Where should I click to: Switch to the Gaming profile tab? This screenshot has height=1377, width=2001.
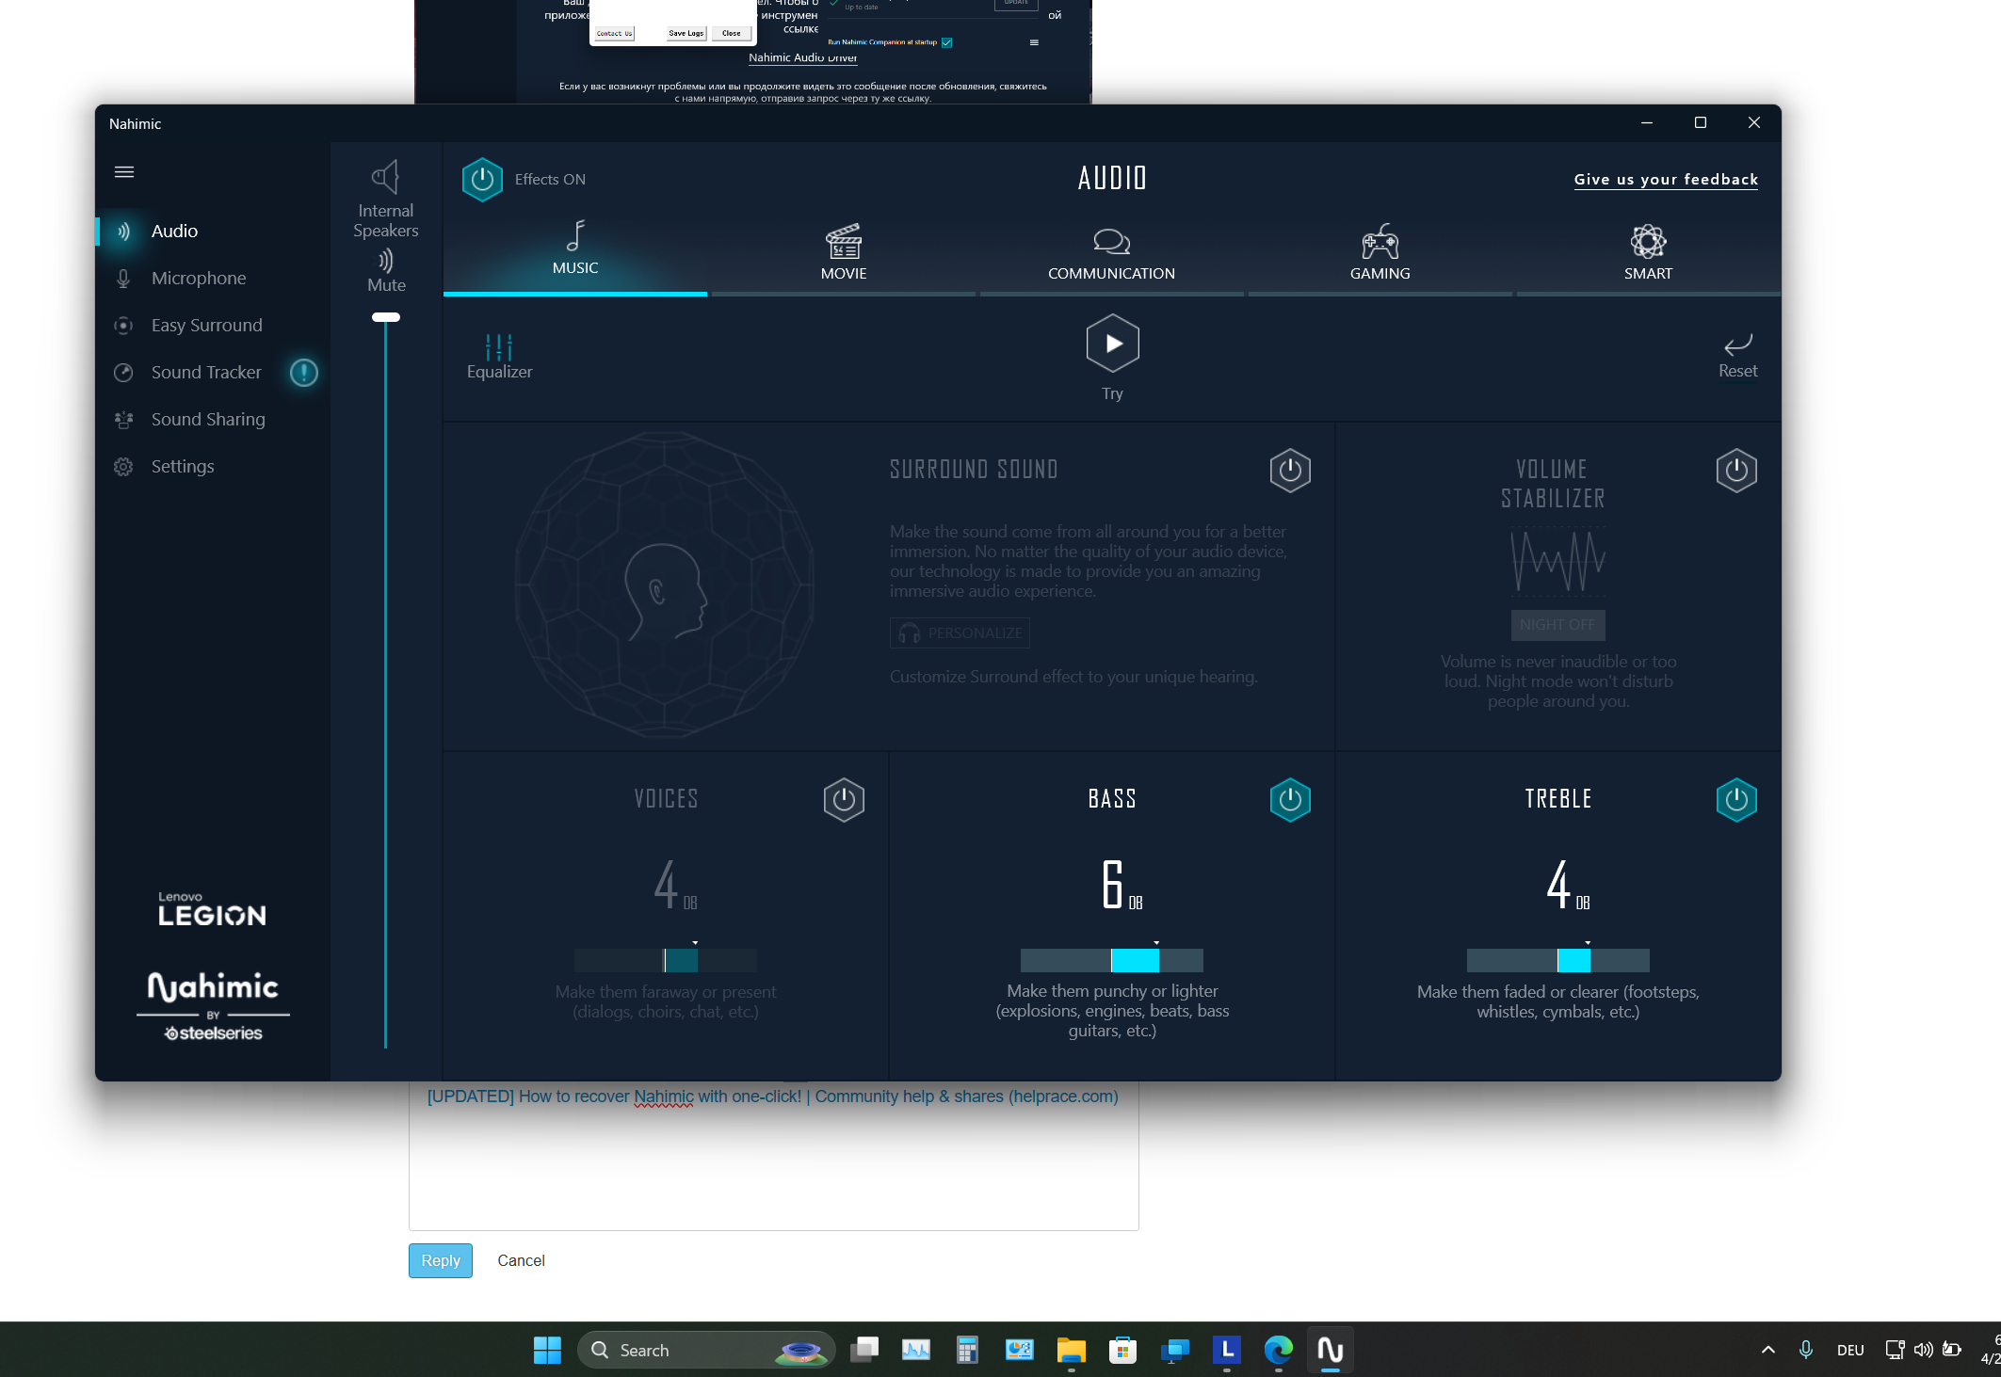(x=1380, y=252)
